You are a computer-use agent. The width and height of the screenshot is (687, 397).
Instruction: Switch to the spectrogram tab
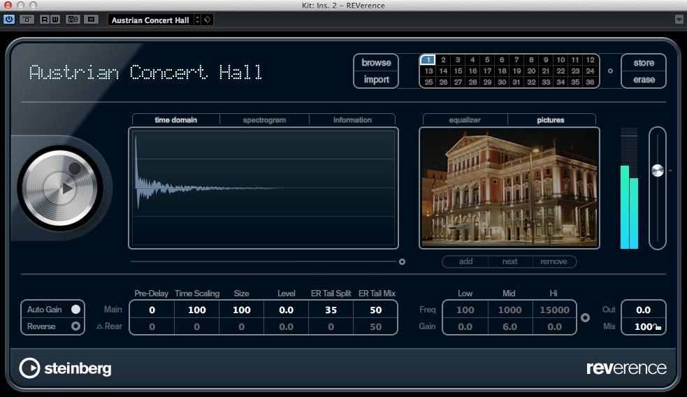coord(264,120)
